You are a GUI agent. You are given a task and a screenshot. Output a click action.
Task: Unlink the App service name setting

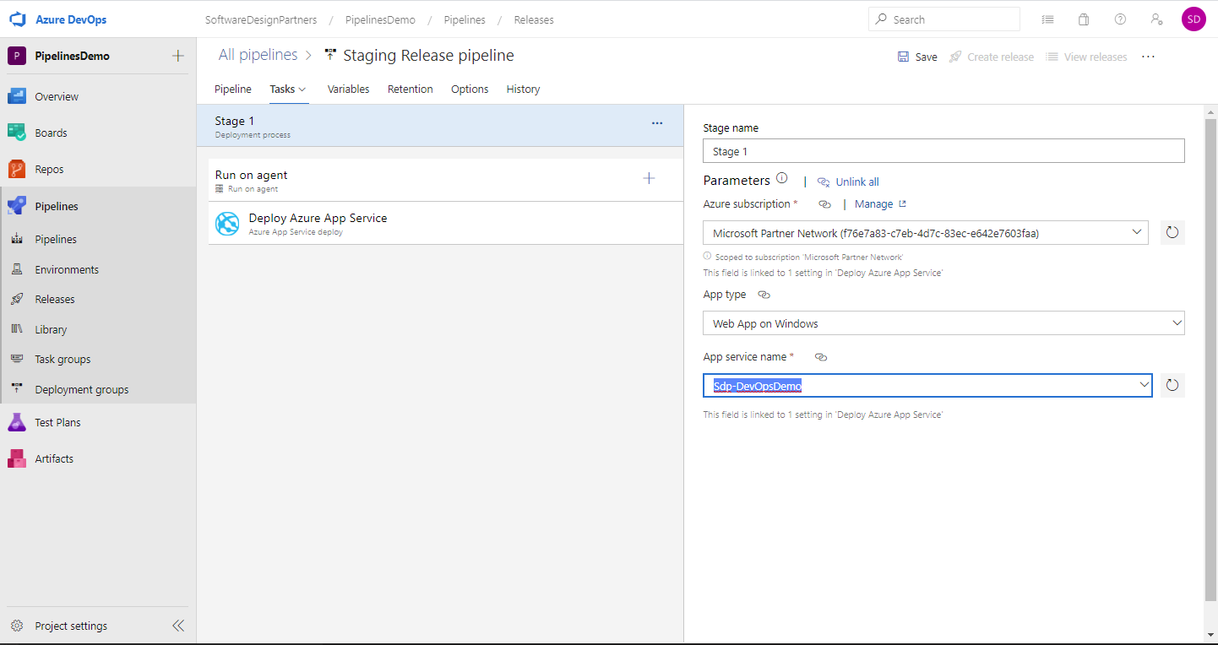[x=820, y=356]
